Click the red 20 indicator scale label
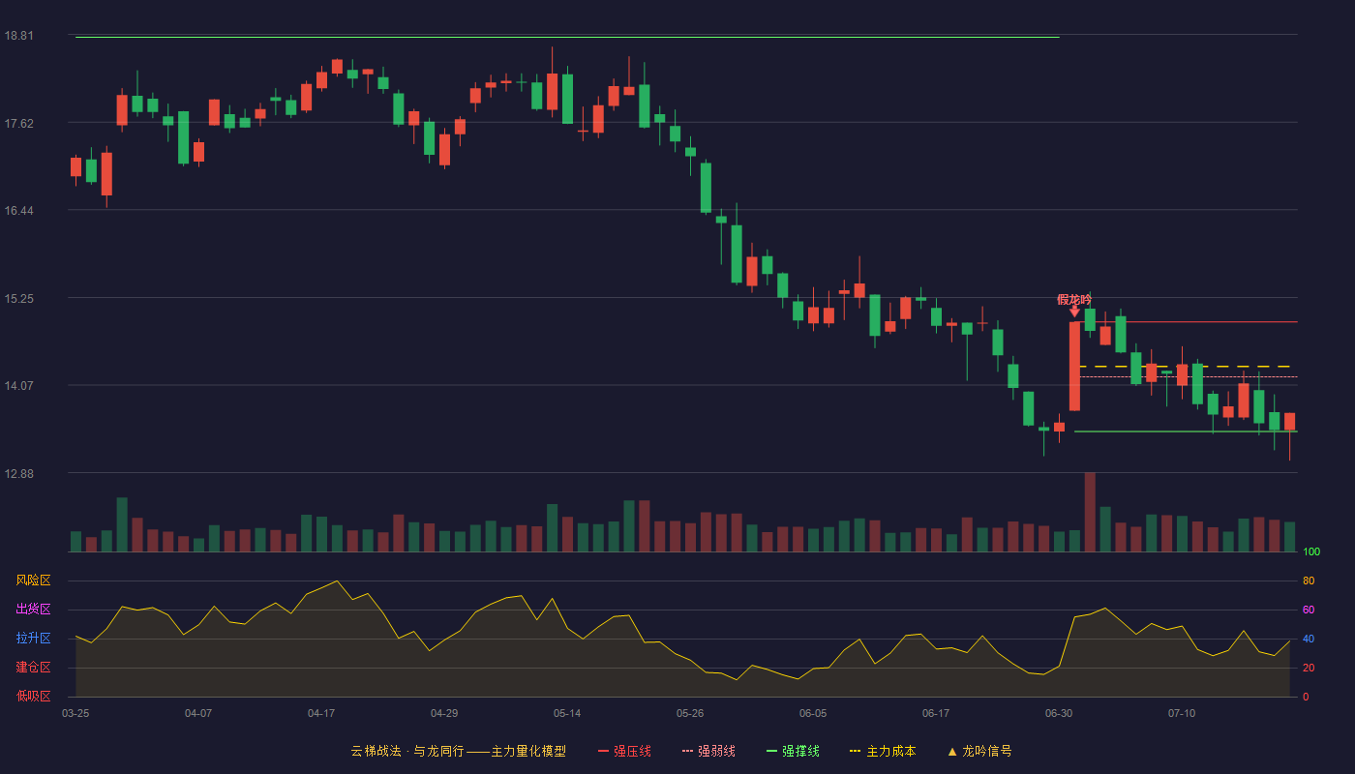 pos(1309,669)
